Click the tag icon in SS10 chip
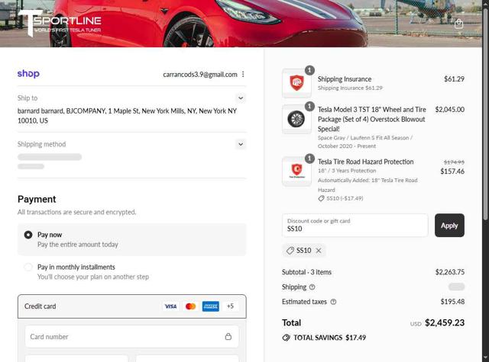489x362 pixels. point(290,251)
